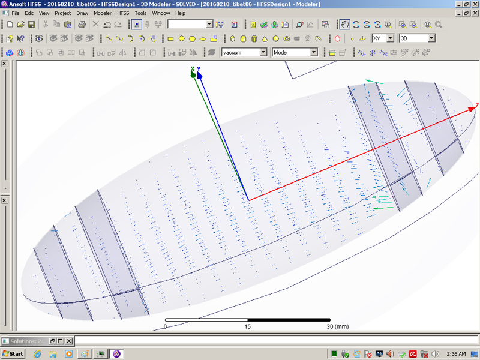Click the Draw sphere icon
480x360 pixels.
pyautogui.click(x=275, y=38)
